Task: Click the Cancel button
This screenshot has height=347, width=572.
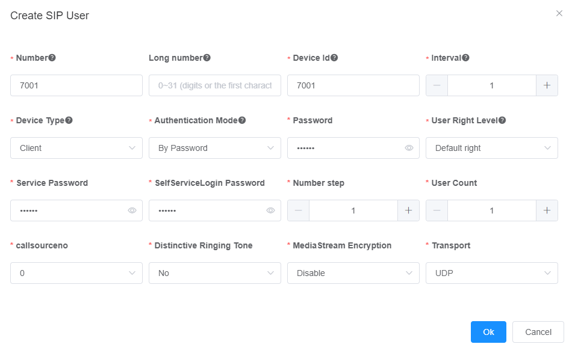Action: click(538, 332)
